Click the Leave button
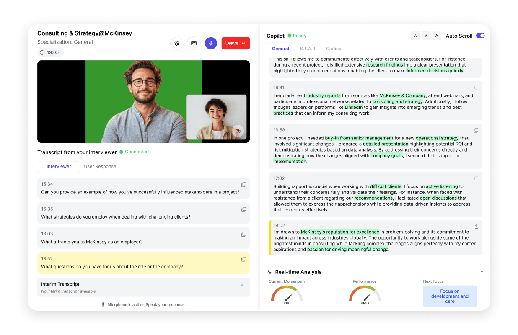Viewport: 518px width, 335px height. click(x=236, y=43)
